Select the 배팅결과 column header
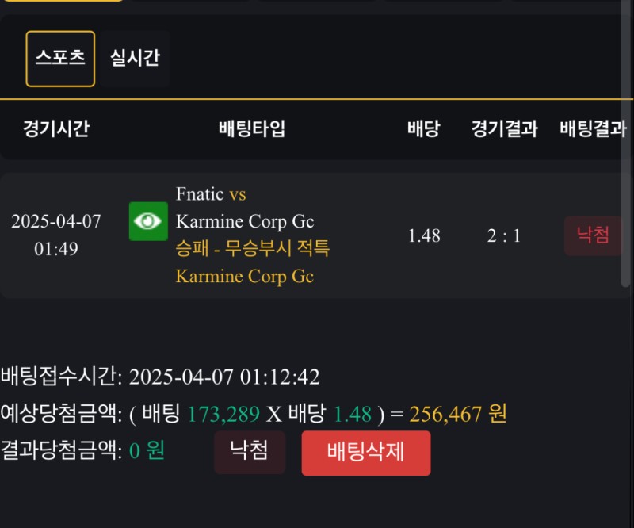Screen dimensions: 634x528 593,129
